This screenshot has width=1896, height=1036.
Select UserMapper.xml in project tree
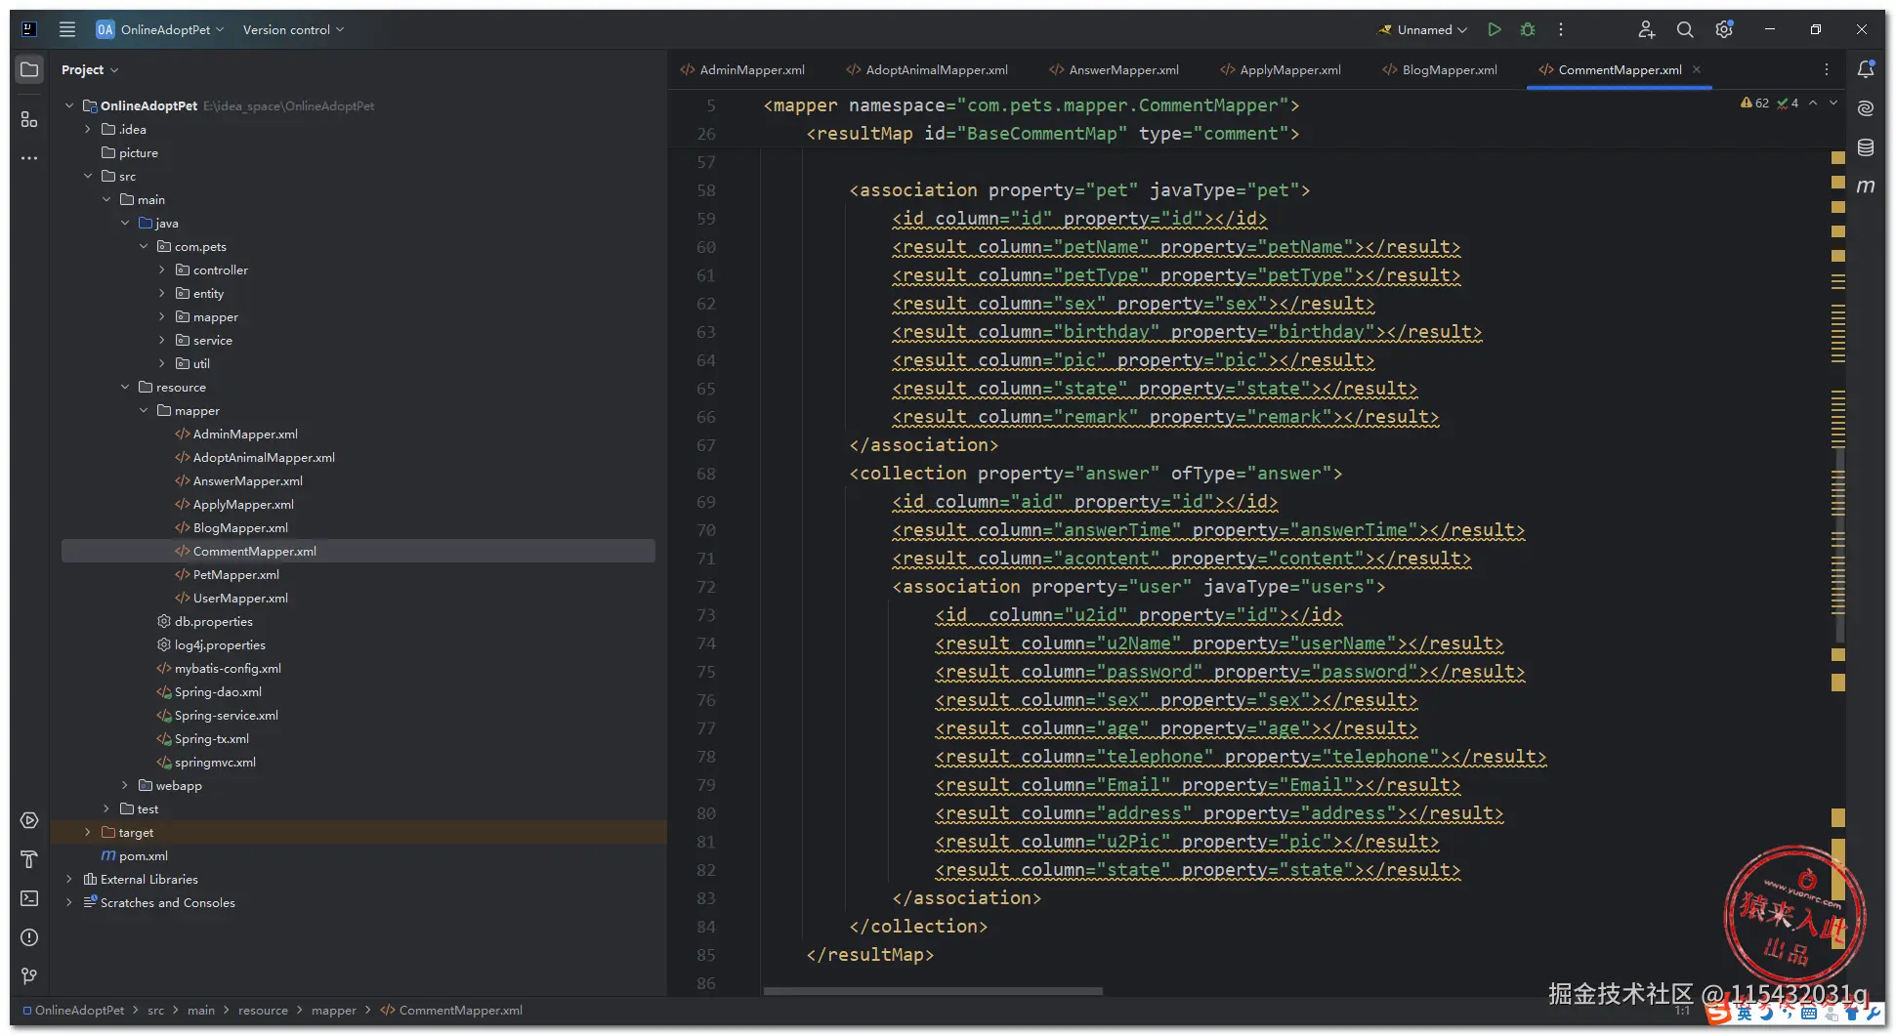click(x=240, y=598)
